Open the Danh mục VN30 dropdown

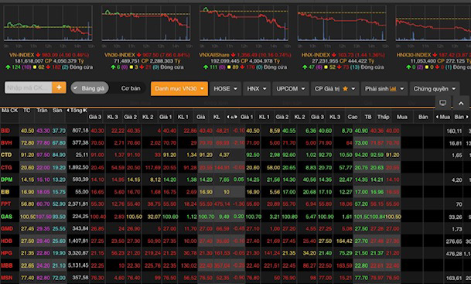(x=179, y=89)
